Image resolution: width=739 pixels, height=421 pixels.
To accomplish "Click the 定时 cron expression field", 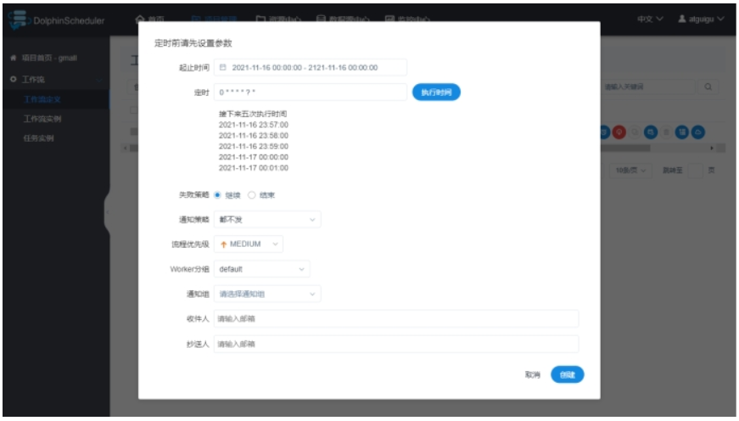I will click(x=311, y=92).
